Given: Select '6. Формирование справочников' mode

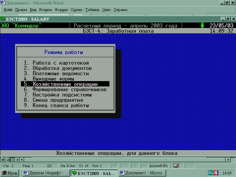Looking at the screenshot, I should pos(65,89).
